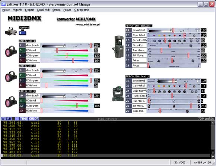The width and height of the screenshot is (216, 166).
Task: Click channel 27 Tilt Move. head slider
Action: point(174,106)
